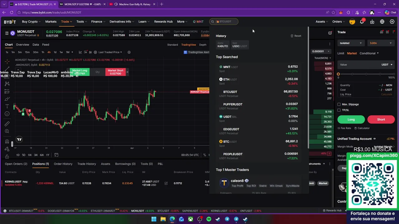Select the Limit order tab
The width and height of the screenshot is (399, 224).
click(x=341, y=54)
